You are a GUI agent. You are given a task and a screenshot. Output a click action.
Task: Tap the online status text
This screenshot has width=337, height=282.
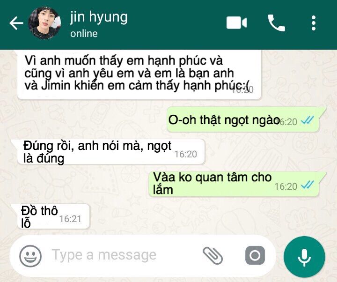(x=84, y=34)
